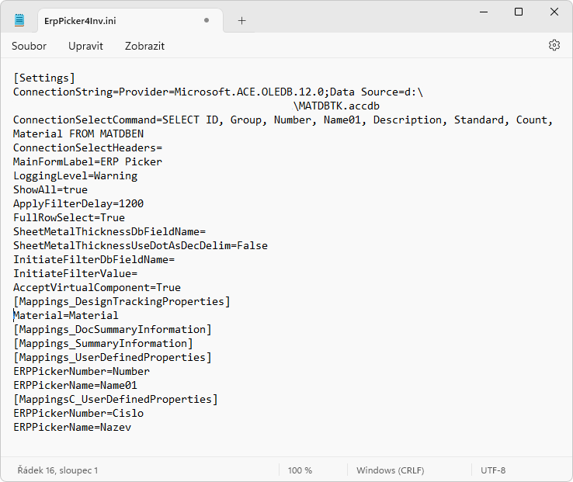
Task: Click the Notepad app icon in title bar
Action: [x=19, y=20]
